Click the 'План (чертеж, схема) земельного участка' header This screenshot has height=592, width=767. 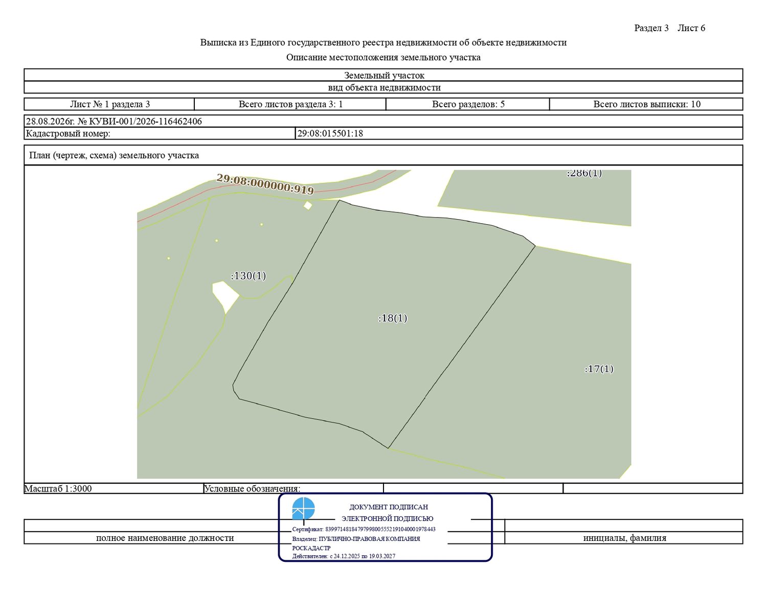pos(383,155)
